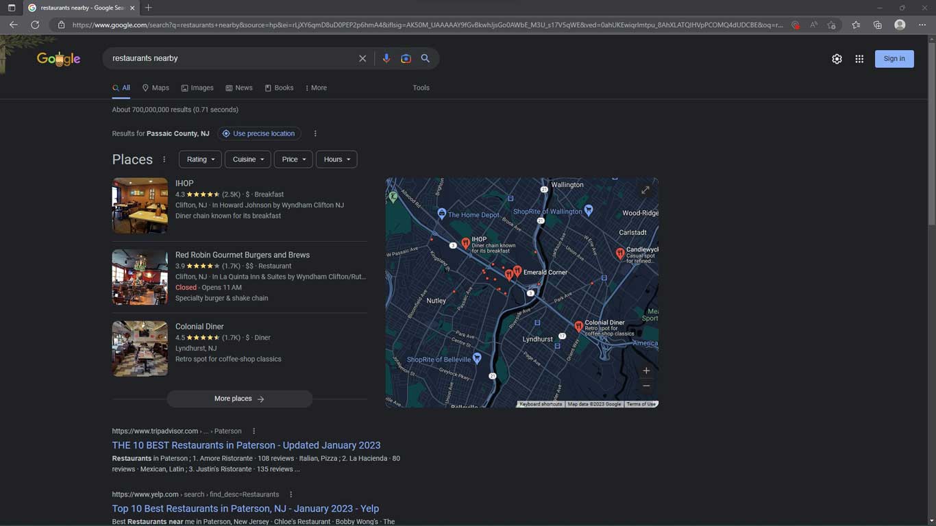Add this page to favorites
Viewport: 936px width, 526px height.
click(831, 25)
